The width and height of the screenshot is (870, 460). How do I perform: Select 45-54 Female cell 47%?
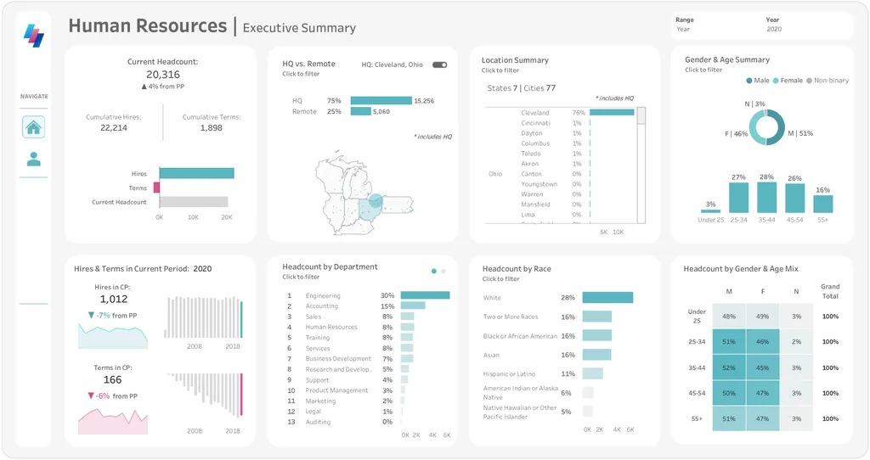tap(762, 394)
